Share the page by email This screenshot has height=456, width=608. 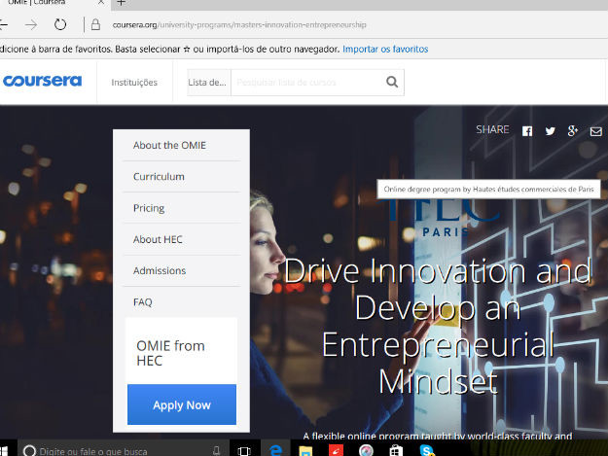tap(596, 131)
